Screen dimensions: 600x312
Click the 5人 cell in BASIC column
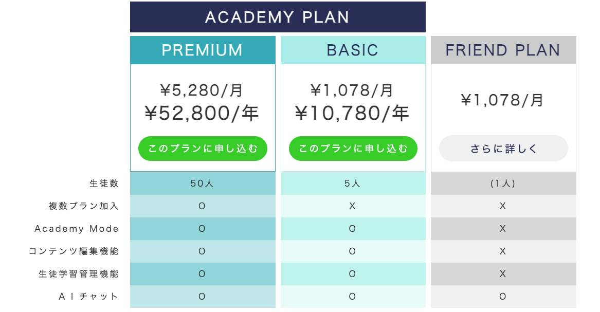353,183
